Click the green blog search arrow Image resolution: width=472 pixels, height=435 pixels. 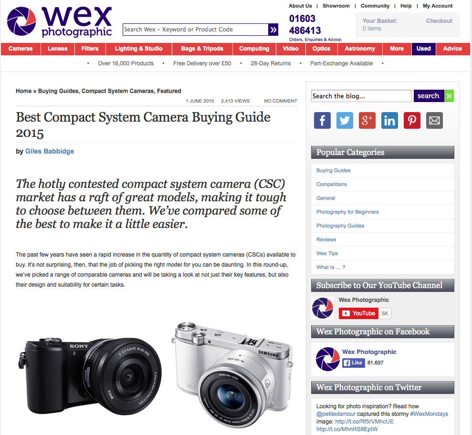click(449, 96)
